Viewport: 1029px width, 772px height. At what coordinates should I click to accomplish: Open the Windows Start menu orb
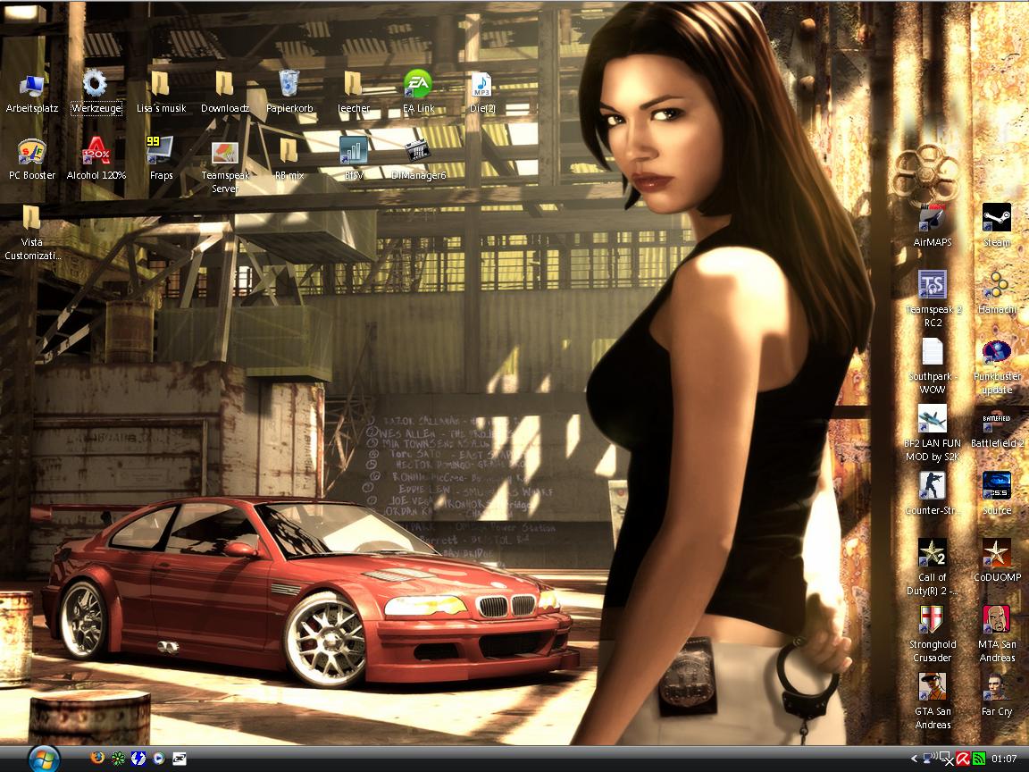pyautogui.click(x=44, y=759)
